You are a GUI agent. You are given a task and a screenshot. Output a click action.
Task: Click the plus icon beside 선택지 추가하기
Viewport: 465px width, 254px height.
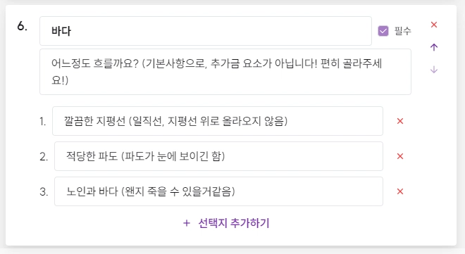coord(187,223)
